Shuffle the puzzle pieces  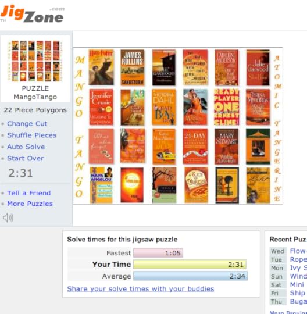point(31,135)
